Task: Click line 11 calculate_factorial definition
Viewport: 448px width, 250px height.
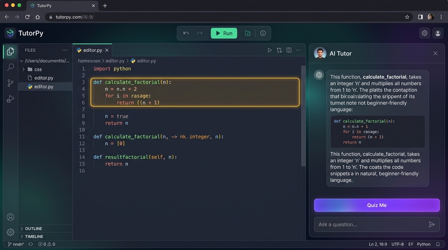Action: click(158, 137)
